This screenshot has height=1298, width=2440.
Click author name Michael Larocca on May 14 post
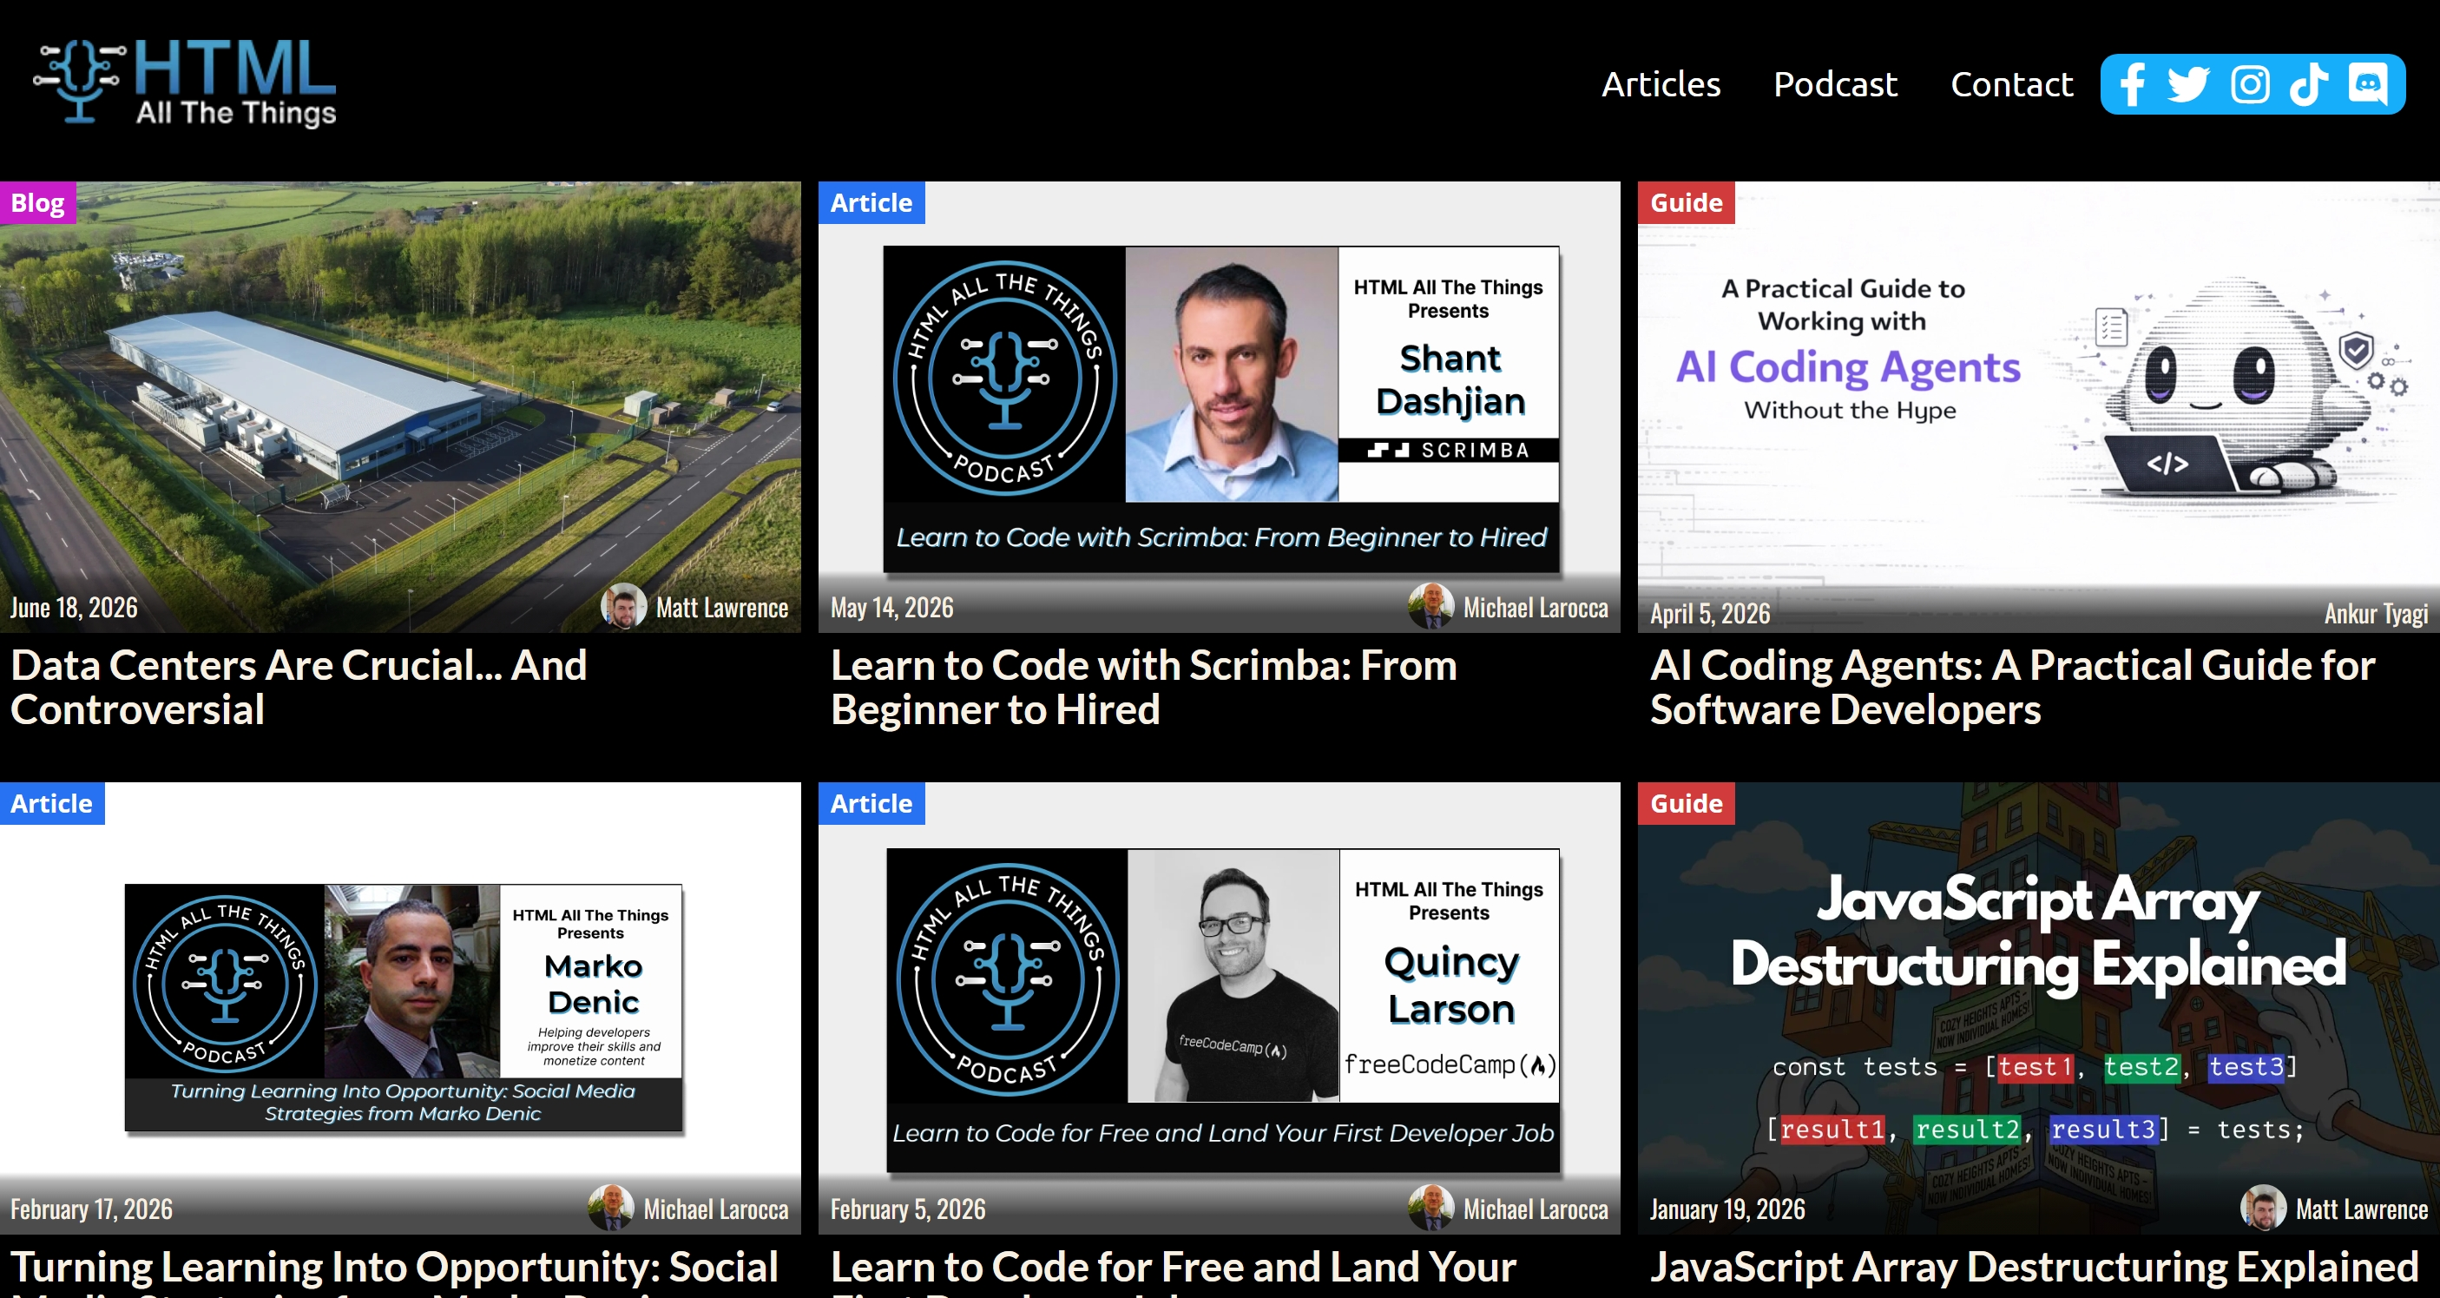pyautogui.click(x=1536, y=607)
